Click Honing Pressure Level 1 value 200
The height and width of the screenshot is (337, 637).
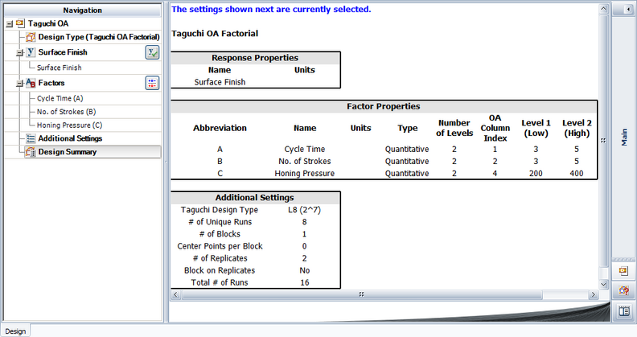point(536,174)
